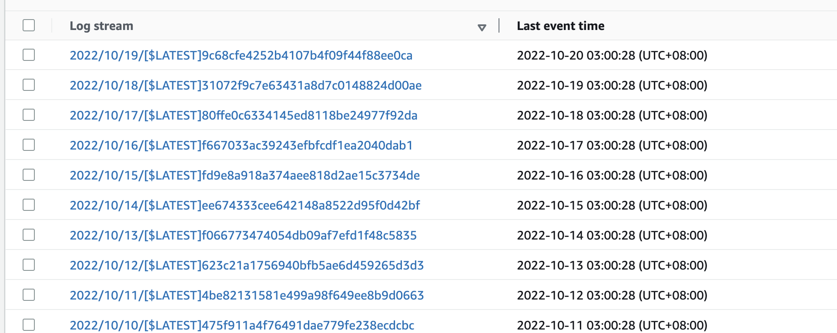Open the 2022/10/12 log stream 623c21a1...
The width and height of the screenshot is (837, 333).
247,266
